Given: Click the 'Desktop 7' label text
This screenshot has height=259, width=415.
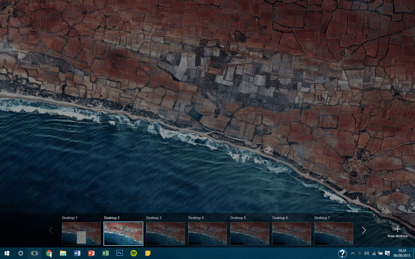Looking at the screenshot, I should 322,218.
